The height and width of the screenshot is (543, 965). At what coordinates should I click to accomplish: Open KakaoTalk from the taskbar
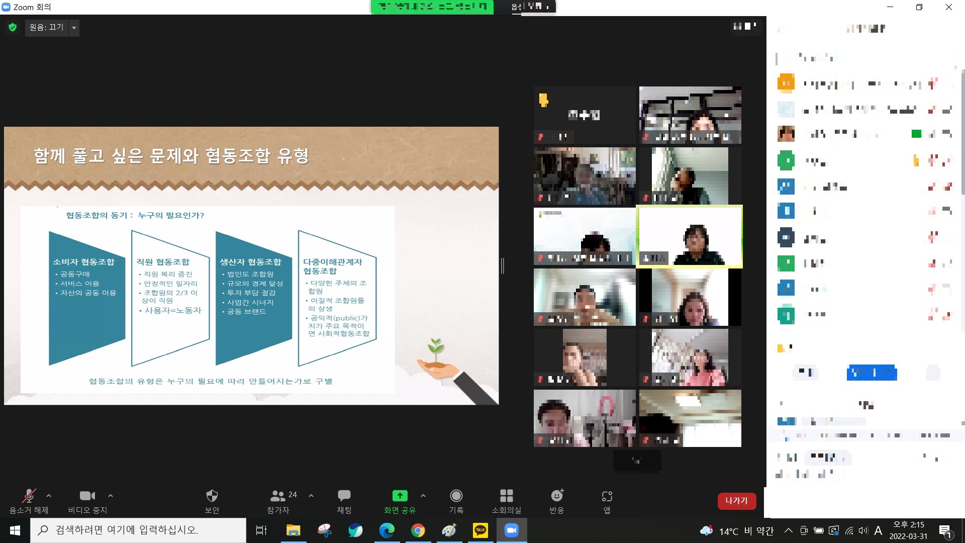(x=480, y=530)
